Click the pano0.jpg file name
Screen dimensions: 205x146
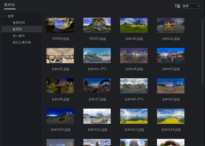tap(134, 38)
